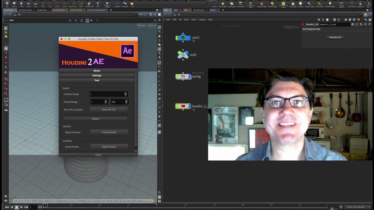The width and height of the screenshot is (374, 210).
Task: Select the Platonic Solids shelf tool
Action: click(x=107, y=5)
